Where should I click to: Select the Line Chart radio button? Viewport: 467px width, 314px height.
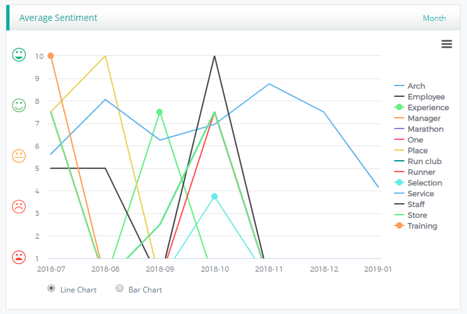[51, 289]
